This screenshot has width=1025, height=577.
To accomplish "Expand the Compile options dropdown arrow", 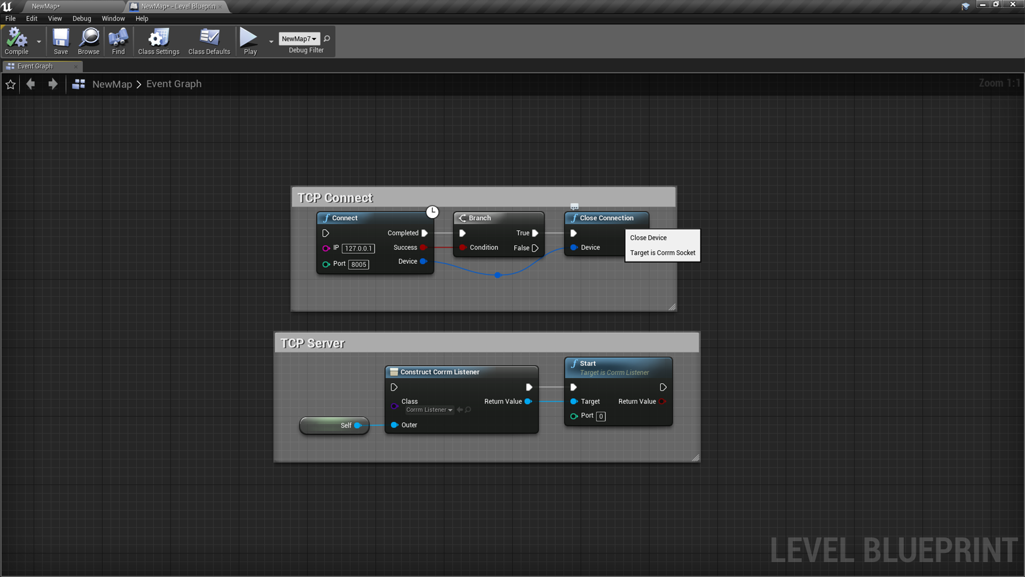I will [39, 41].
